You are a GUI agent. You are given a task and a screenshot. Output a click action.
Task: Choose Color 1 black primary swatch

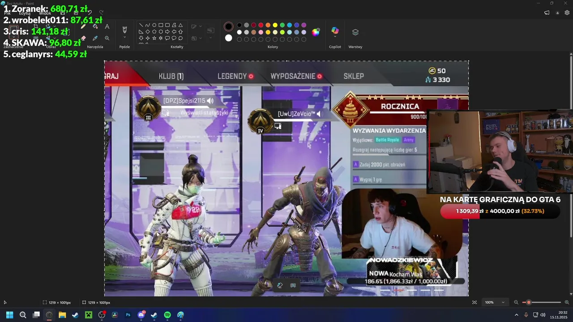click(229, 27)
